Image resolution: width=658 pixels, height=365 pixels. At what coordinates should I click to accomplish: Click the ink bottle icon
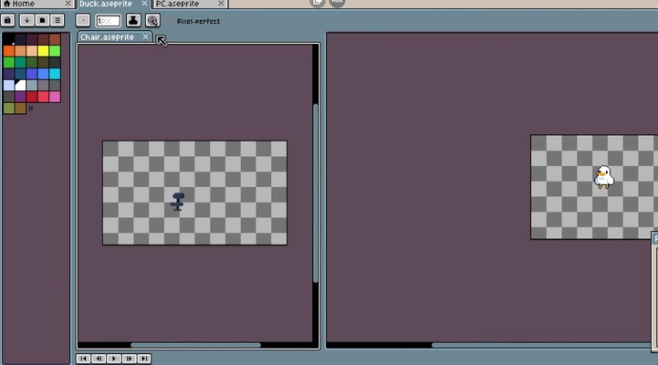point(133,21)
